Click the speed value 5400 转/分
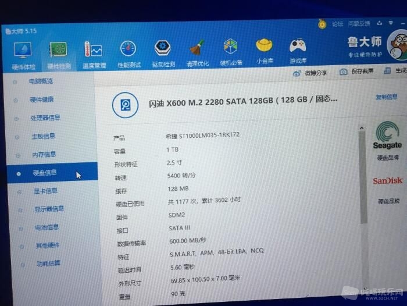The image size is (407, 306). pos(181,176)
